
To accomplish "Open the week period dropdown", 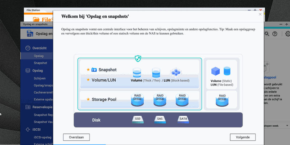I will [275, 125].
